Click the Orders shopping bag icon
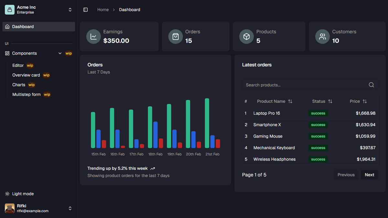This screenshot has height=218, width=388. tap(176, 36)
